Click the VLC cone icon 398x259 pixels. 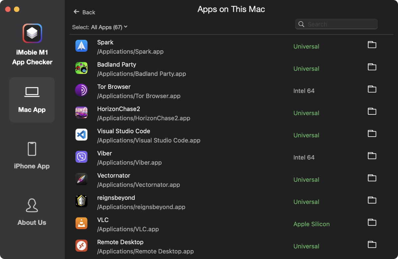81,224
